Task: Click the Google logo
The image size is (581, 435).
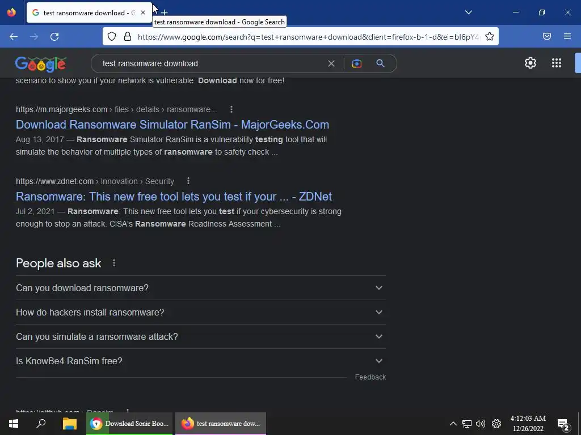Action: pyautogui.click(x=41, y=63)
